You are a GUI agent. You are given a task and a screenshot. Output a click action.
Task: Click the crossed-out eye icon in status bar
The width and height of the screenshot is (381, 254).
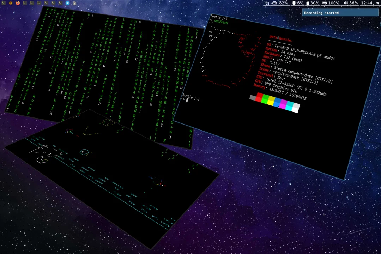pos(267,3)
